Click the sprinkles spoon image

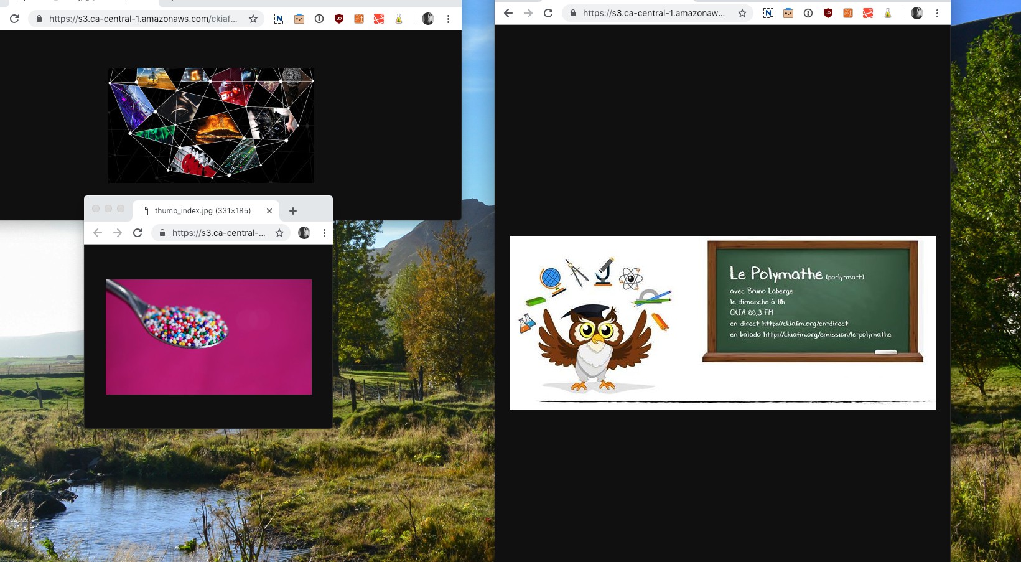click(208, 337)
